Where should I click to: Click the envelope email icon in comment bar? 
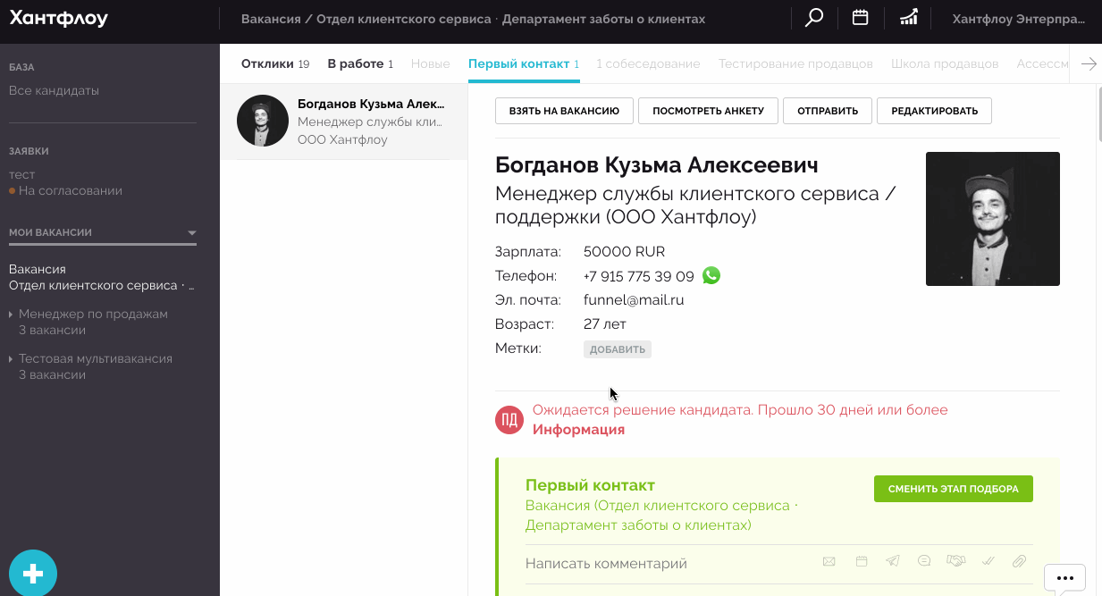(829, 562)
